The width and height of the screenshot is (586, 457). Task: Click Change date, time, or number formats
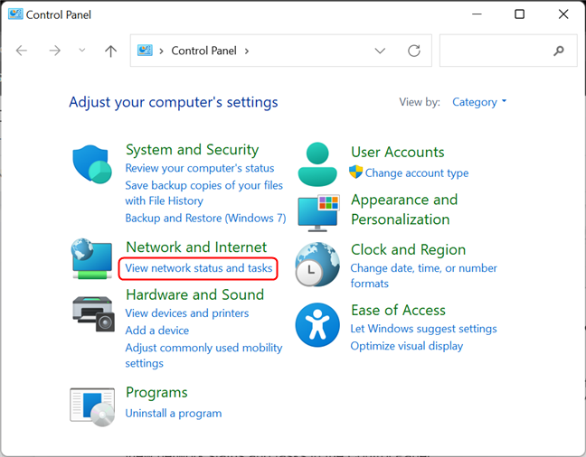click(x=423, y=275)
